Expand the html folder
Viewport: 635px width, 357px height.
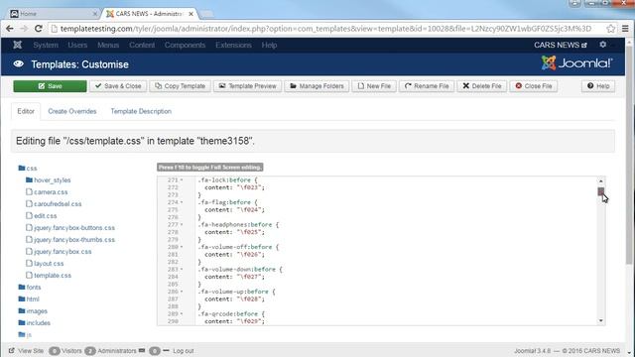(x=29, y=299)
